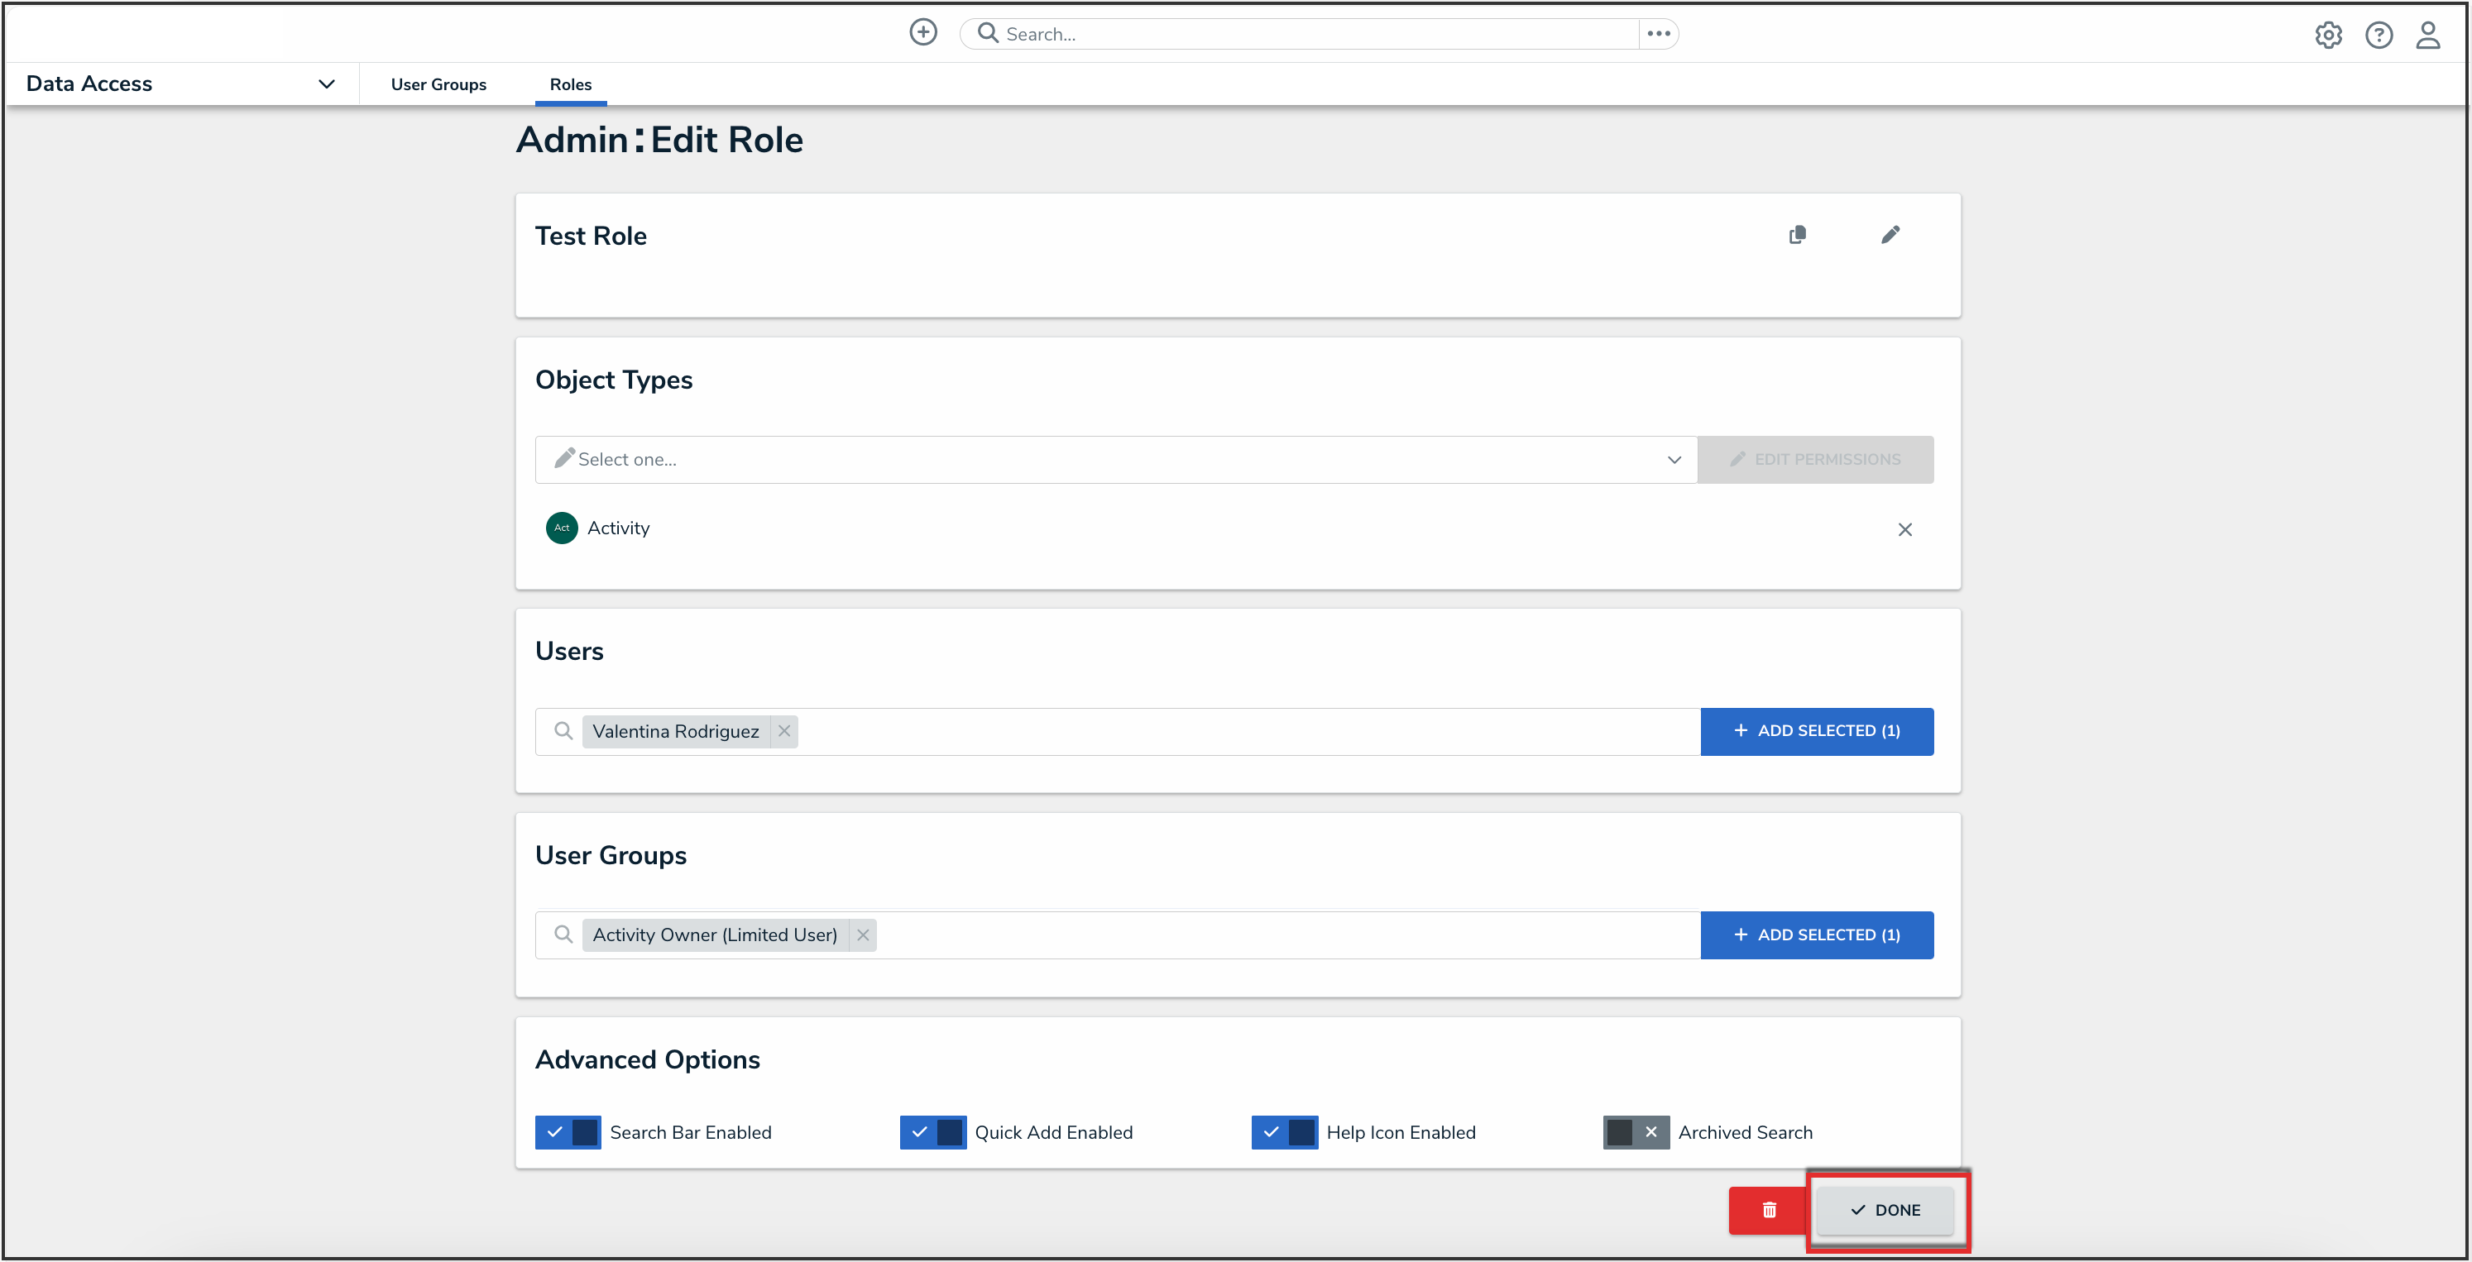Image resolution: width=2472 pixels, height=1262 pixels.
Task: Toggle the Search Bar Enabled switch
Action: (568, 1132)
